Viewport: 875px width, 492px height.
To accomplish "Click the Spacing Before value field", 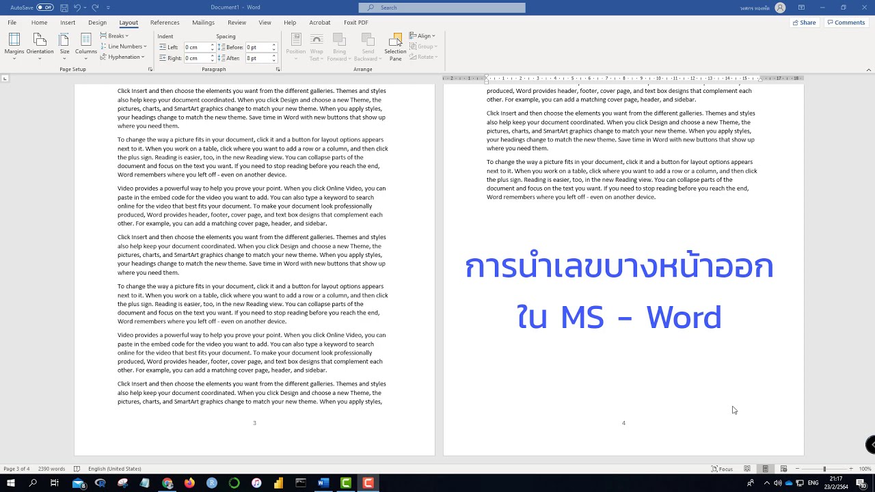I will [258, 47].
